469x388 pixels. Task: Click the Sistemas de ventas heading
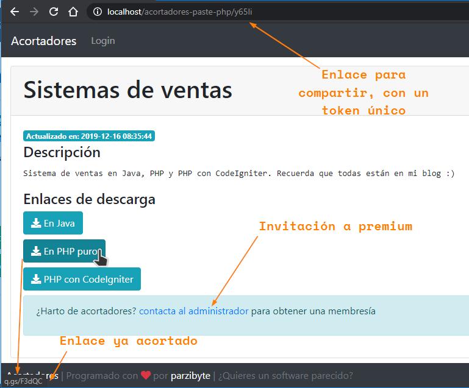pyautogui.click(x=128, y=90)
